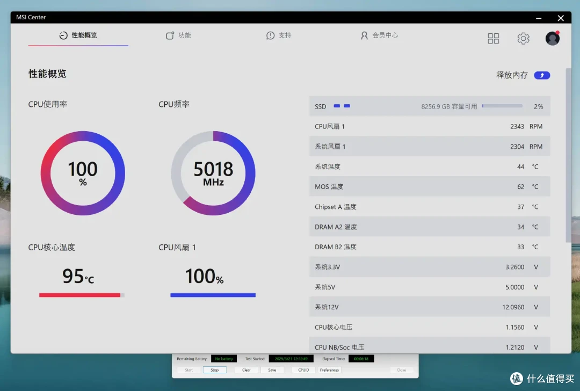Viewport: 580px width, 391px height.
Task: Click the No battery status field
Action: click(224, 358)
